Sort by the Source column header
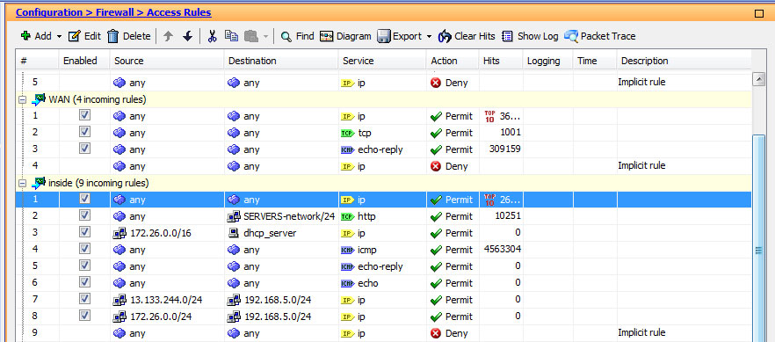The width and height of the screenshot is (775, 342). pyautogui.click(x=167, y=61)
